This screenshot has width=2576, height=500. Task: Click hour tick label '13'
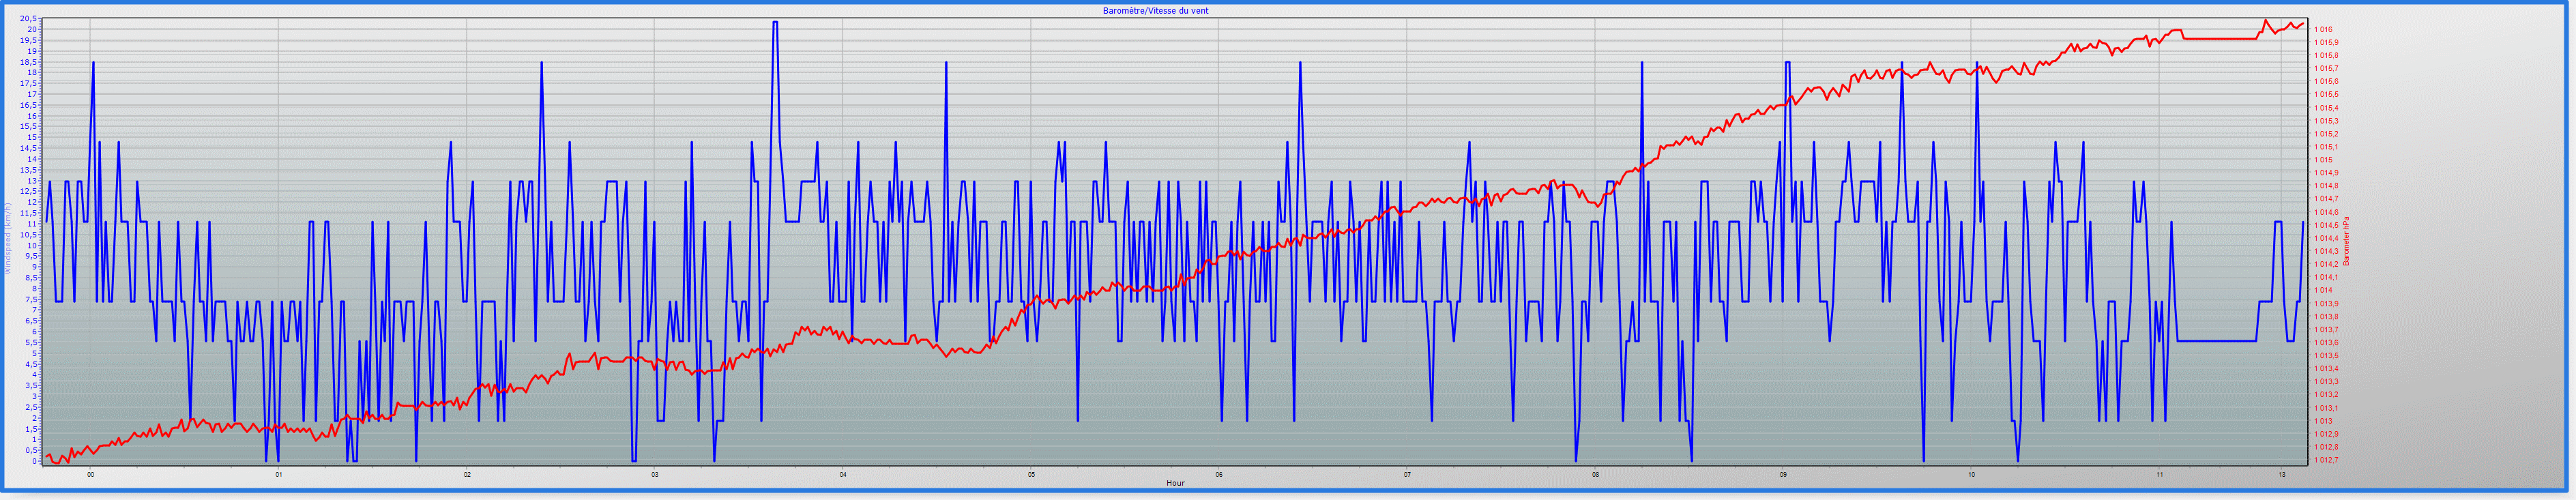click(2281, 475)
